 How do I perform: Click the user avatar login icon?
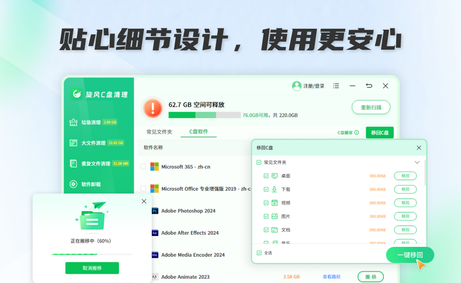tap(297, 86)
